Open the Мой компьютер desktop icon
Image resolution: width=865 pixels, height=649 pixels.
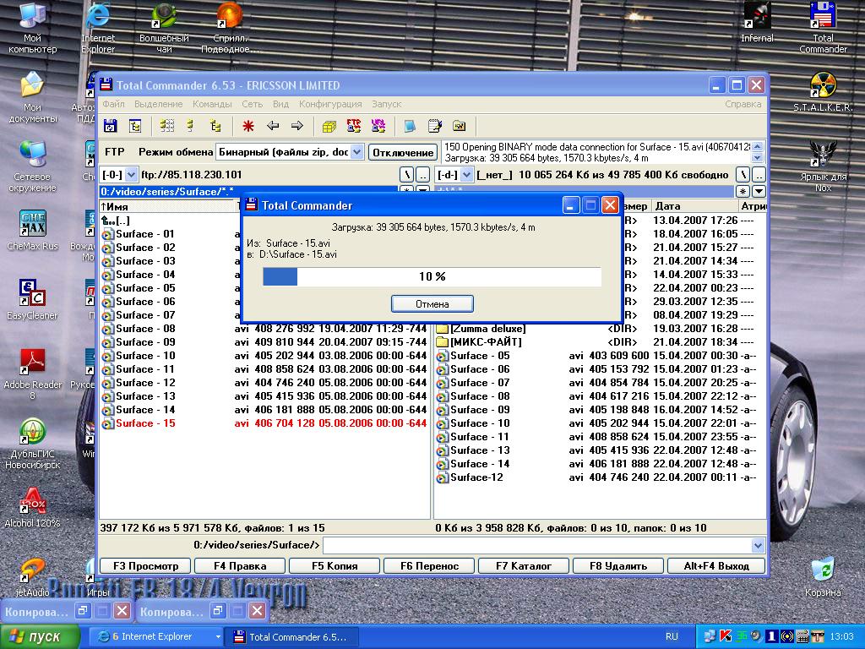pos(33,28)
